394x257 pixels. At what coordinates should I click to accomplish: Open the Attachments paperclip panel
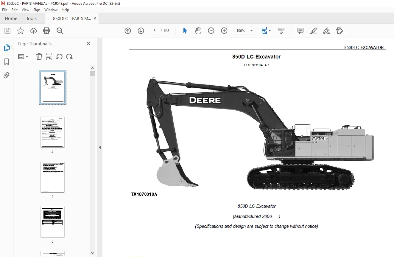pos(7,75)
